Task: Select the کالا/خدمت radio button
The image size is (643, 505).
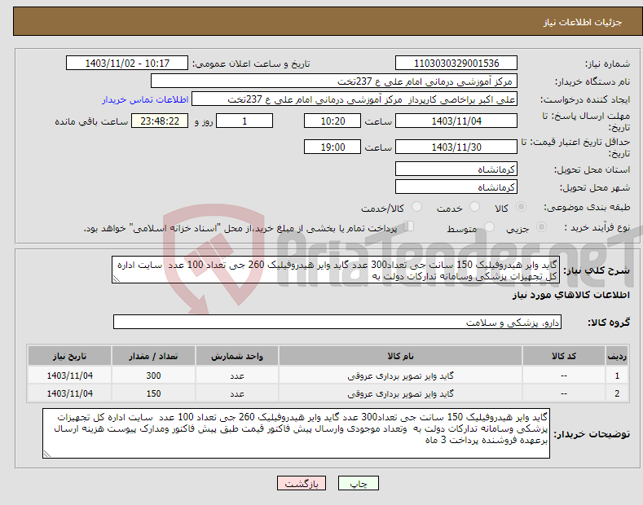Action: point(416,207)
